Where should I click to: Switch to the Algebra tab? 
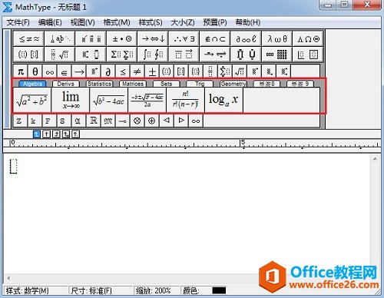click(x=32, y=84)
